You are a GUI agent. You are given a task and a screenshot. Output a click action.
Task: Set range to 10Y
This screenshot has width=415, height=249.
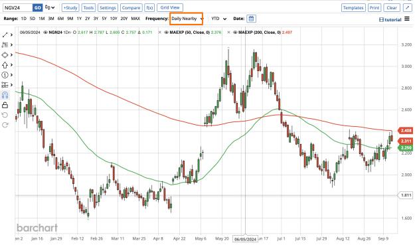(x=114, y=19)
